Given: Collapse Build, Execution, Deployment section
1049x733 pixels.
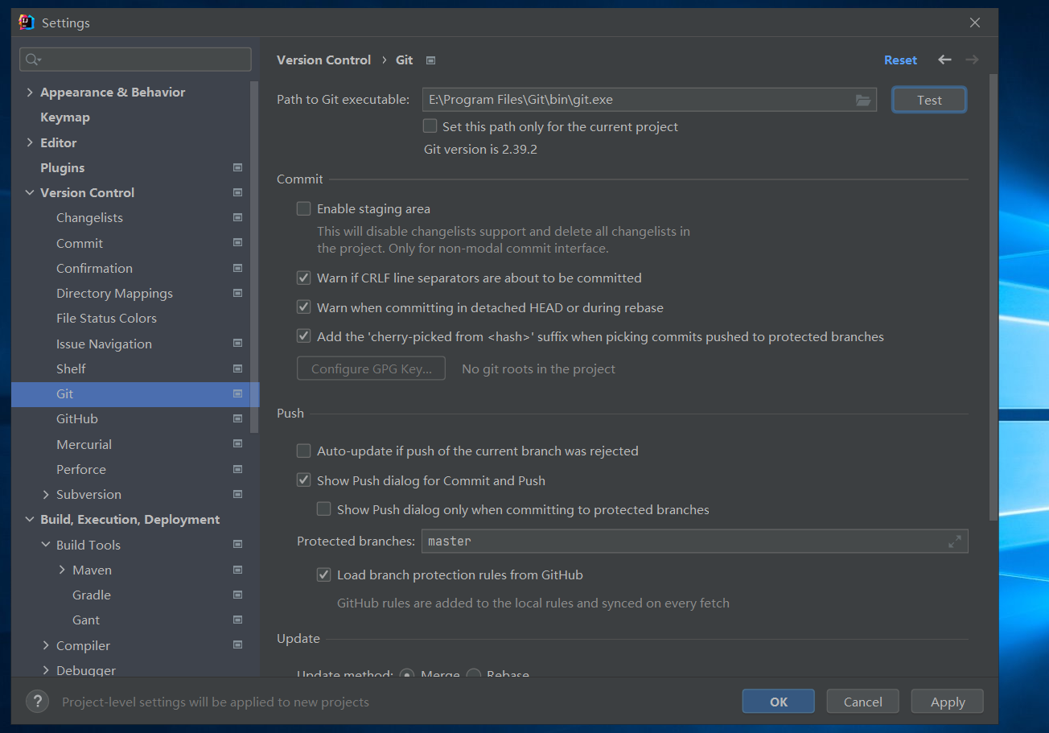Looking at the screenshot, I should pyautogui.click(x=30, y=520).
